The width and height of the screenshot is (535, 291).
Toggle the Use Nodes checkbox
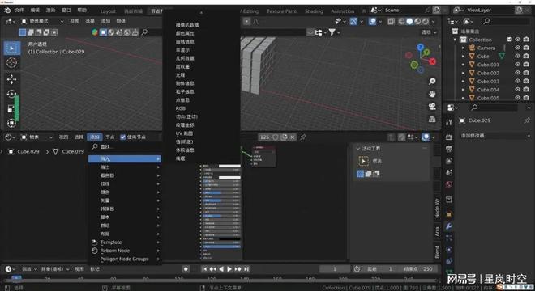point(123,137)
